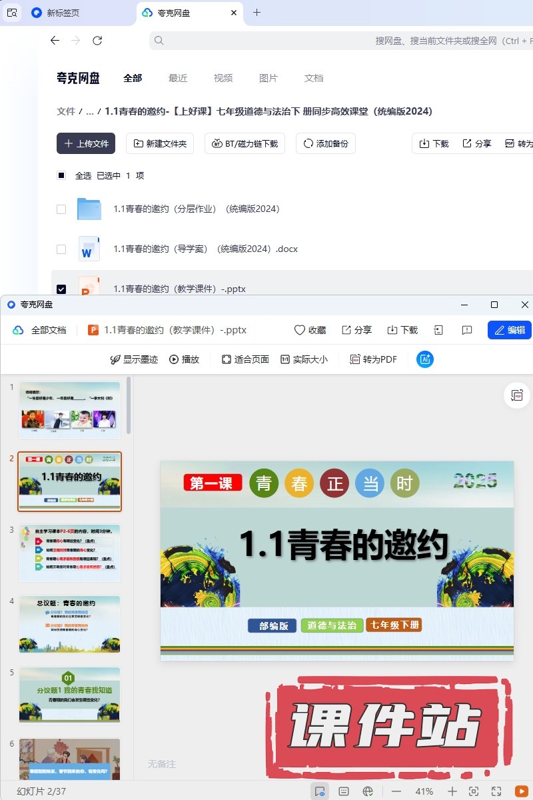
Task: Zoom out with the minus icon
Action: (x=396, y=791)
